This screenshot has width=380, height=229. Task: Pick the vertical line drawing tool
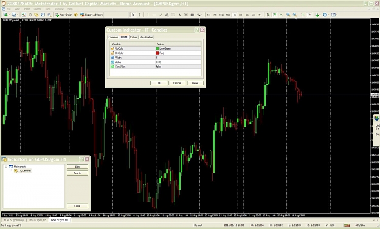click(x=148, y=15)
